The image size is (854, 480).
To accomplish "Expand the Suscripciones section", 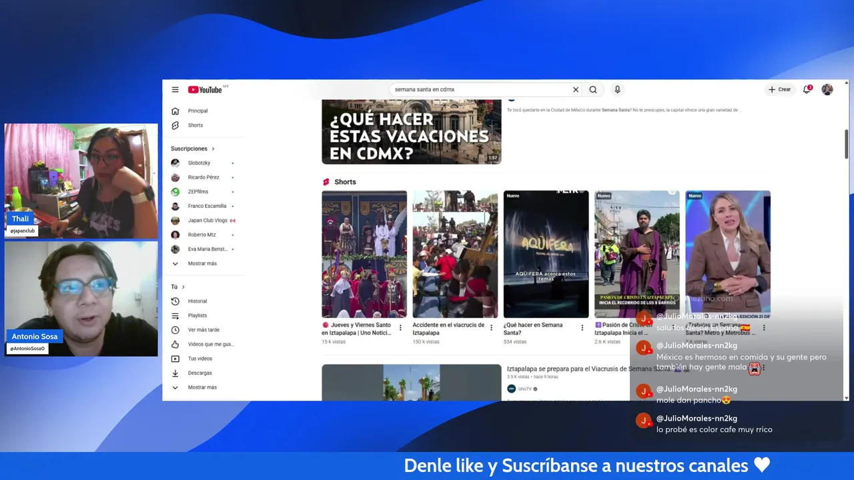I will 192,149.
